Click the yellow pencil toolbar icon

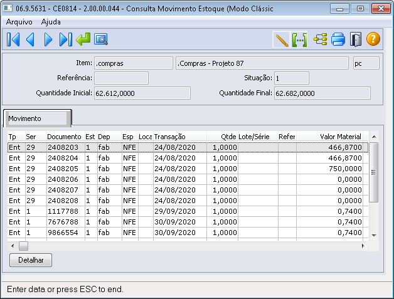pyautogui.click(x=282, y=39)
